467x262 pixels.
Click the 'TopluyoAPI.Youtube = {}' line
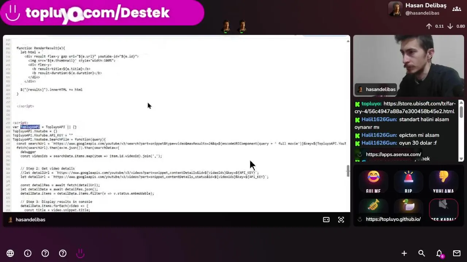point(35,131)
